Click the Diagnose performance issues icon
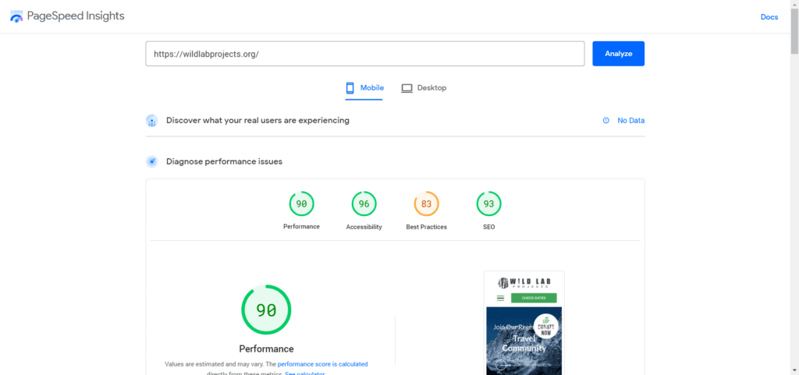Viewport: 799px width, 375px height. coord(152,162)
